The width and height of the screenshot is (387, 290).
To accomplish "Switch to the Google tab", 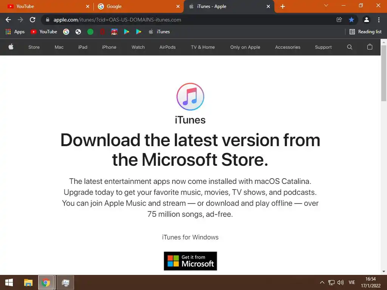I will [x=138, y=6].
